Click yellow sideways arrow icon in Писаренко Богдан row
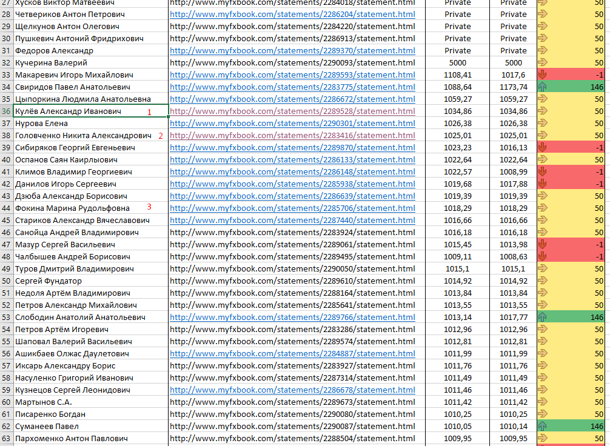Viewport: 610px width, 446px height. (x=542, y=414)
